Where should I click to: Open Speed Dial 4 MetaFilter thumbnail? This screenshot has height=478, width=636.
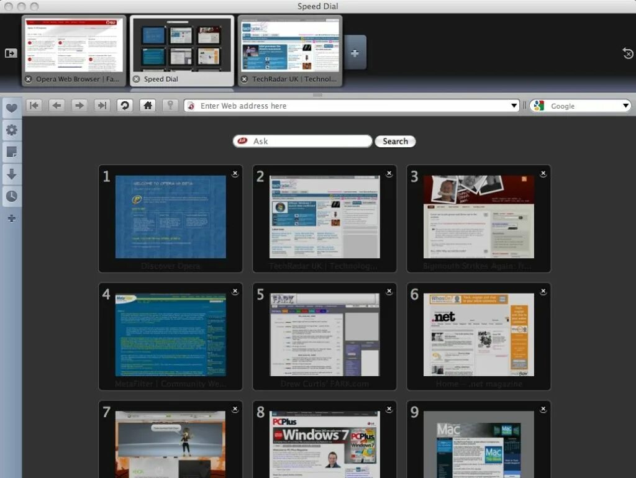(x=170, y=335)
